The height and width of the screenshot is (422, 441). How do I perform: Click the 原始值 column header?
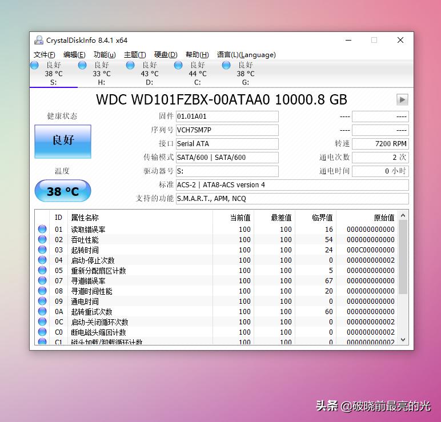[367, 218]
